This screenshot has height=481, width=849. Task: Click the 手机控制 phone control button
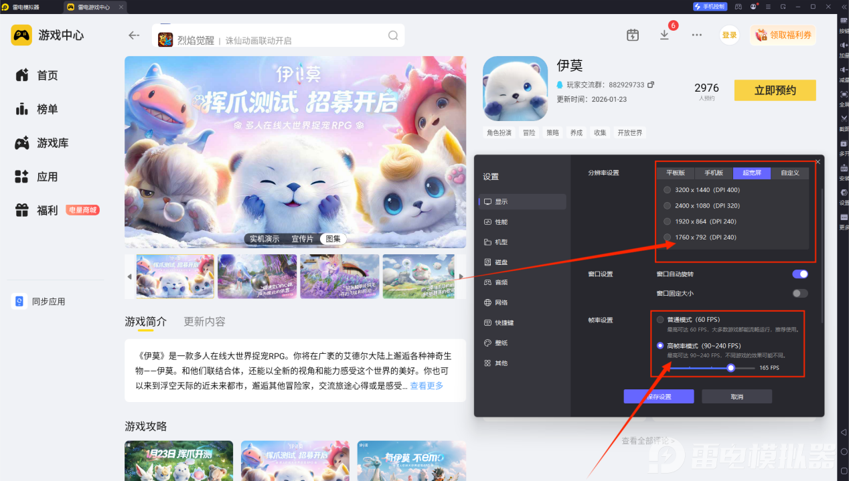710,7
